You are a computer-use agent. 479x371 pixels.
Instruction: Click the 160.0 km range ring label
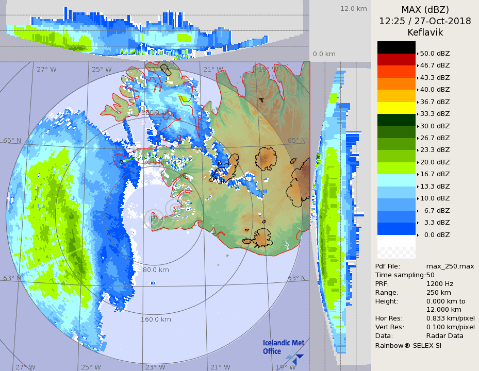(x=156, y=319)
